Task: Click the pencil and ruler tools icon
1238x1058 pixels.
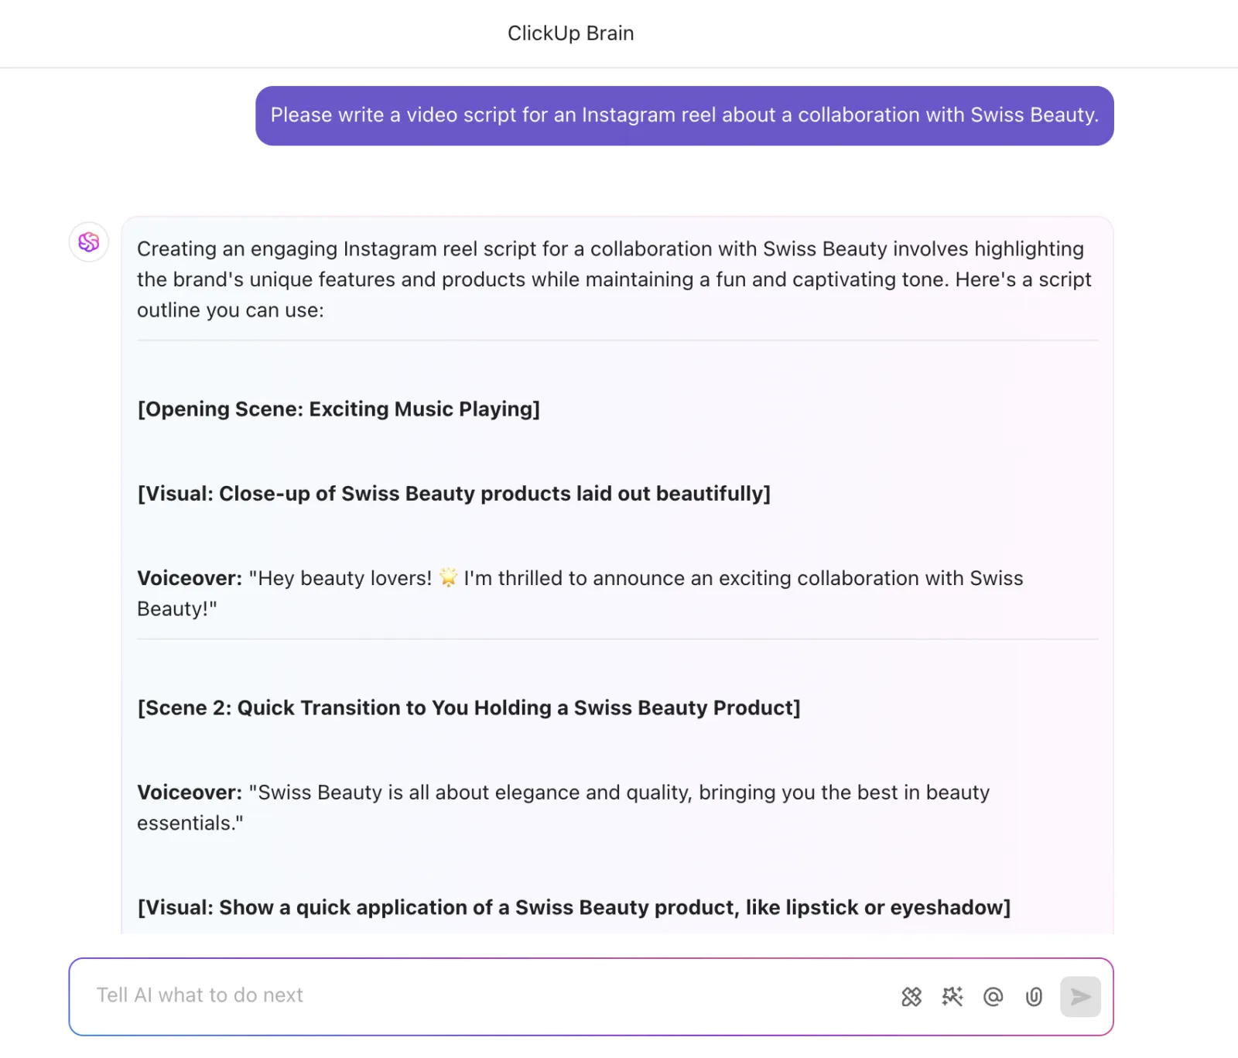Action: pyautogui.click(x=911, y=997)
